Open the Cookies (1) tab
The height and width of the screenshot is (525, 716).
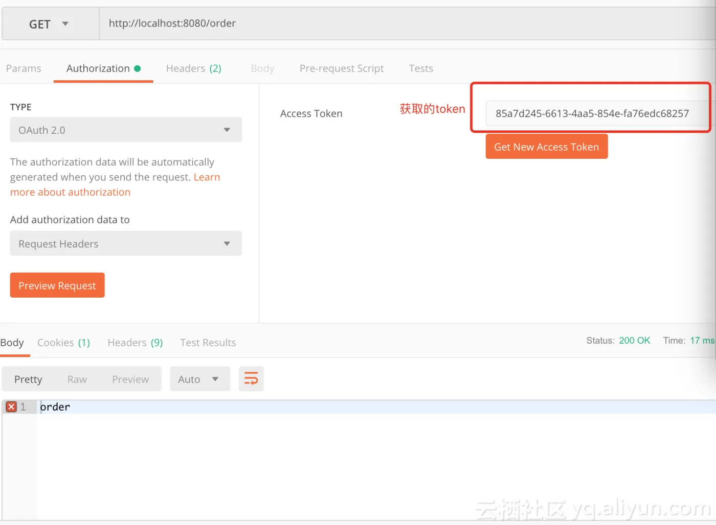point(64,343)
